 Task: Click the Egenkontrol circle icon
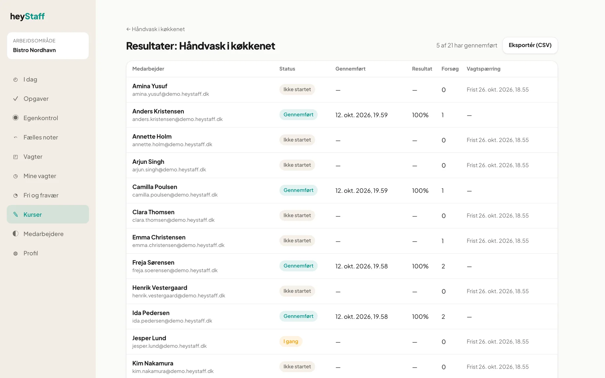(15, 118)
